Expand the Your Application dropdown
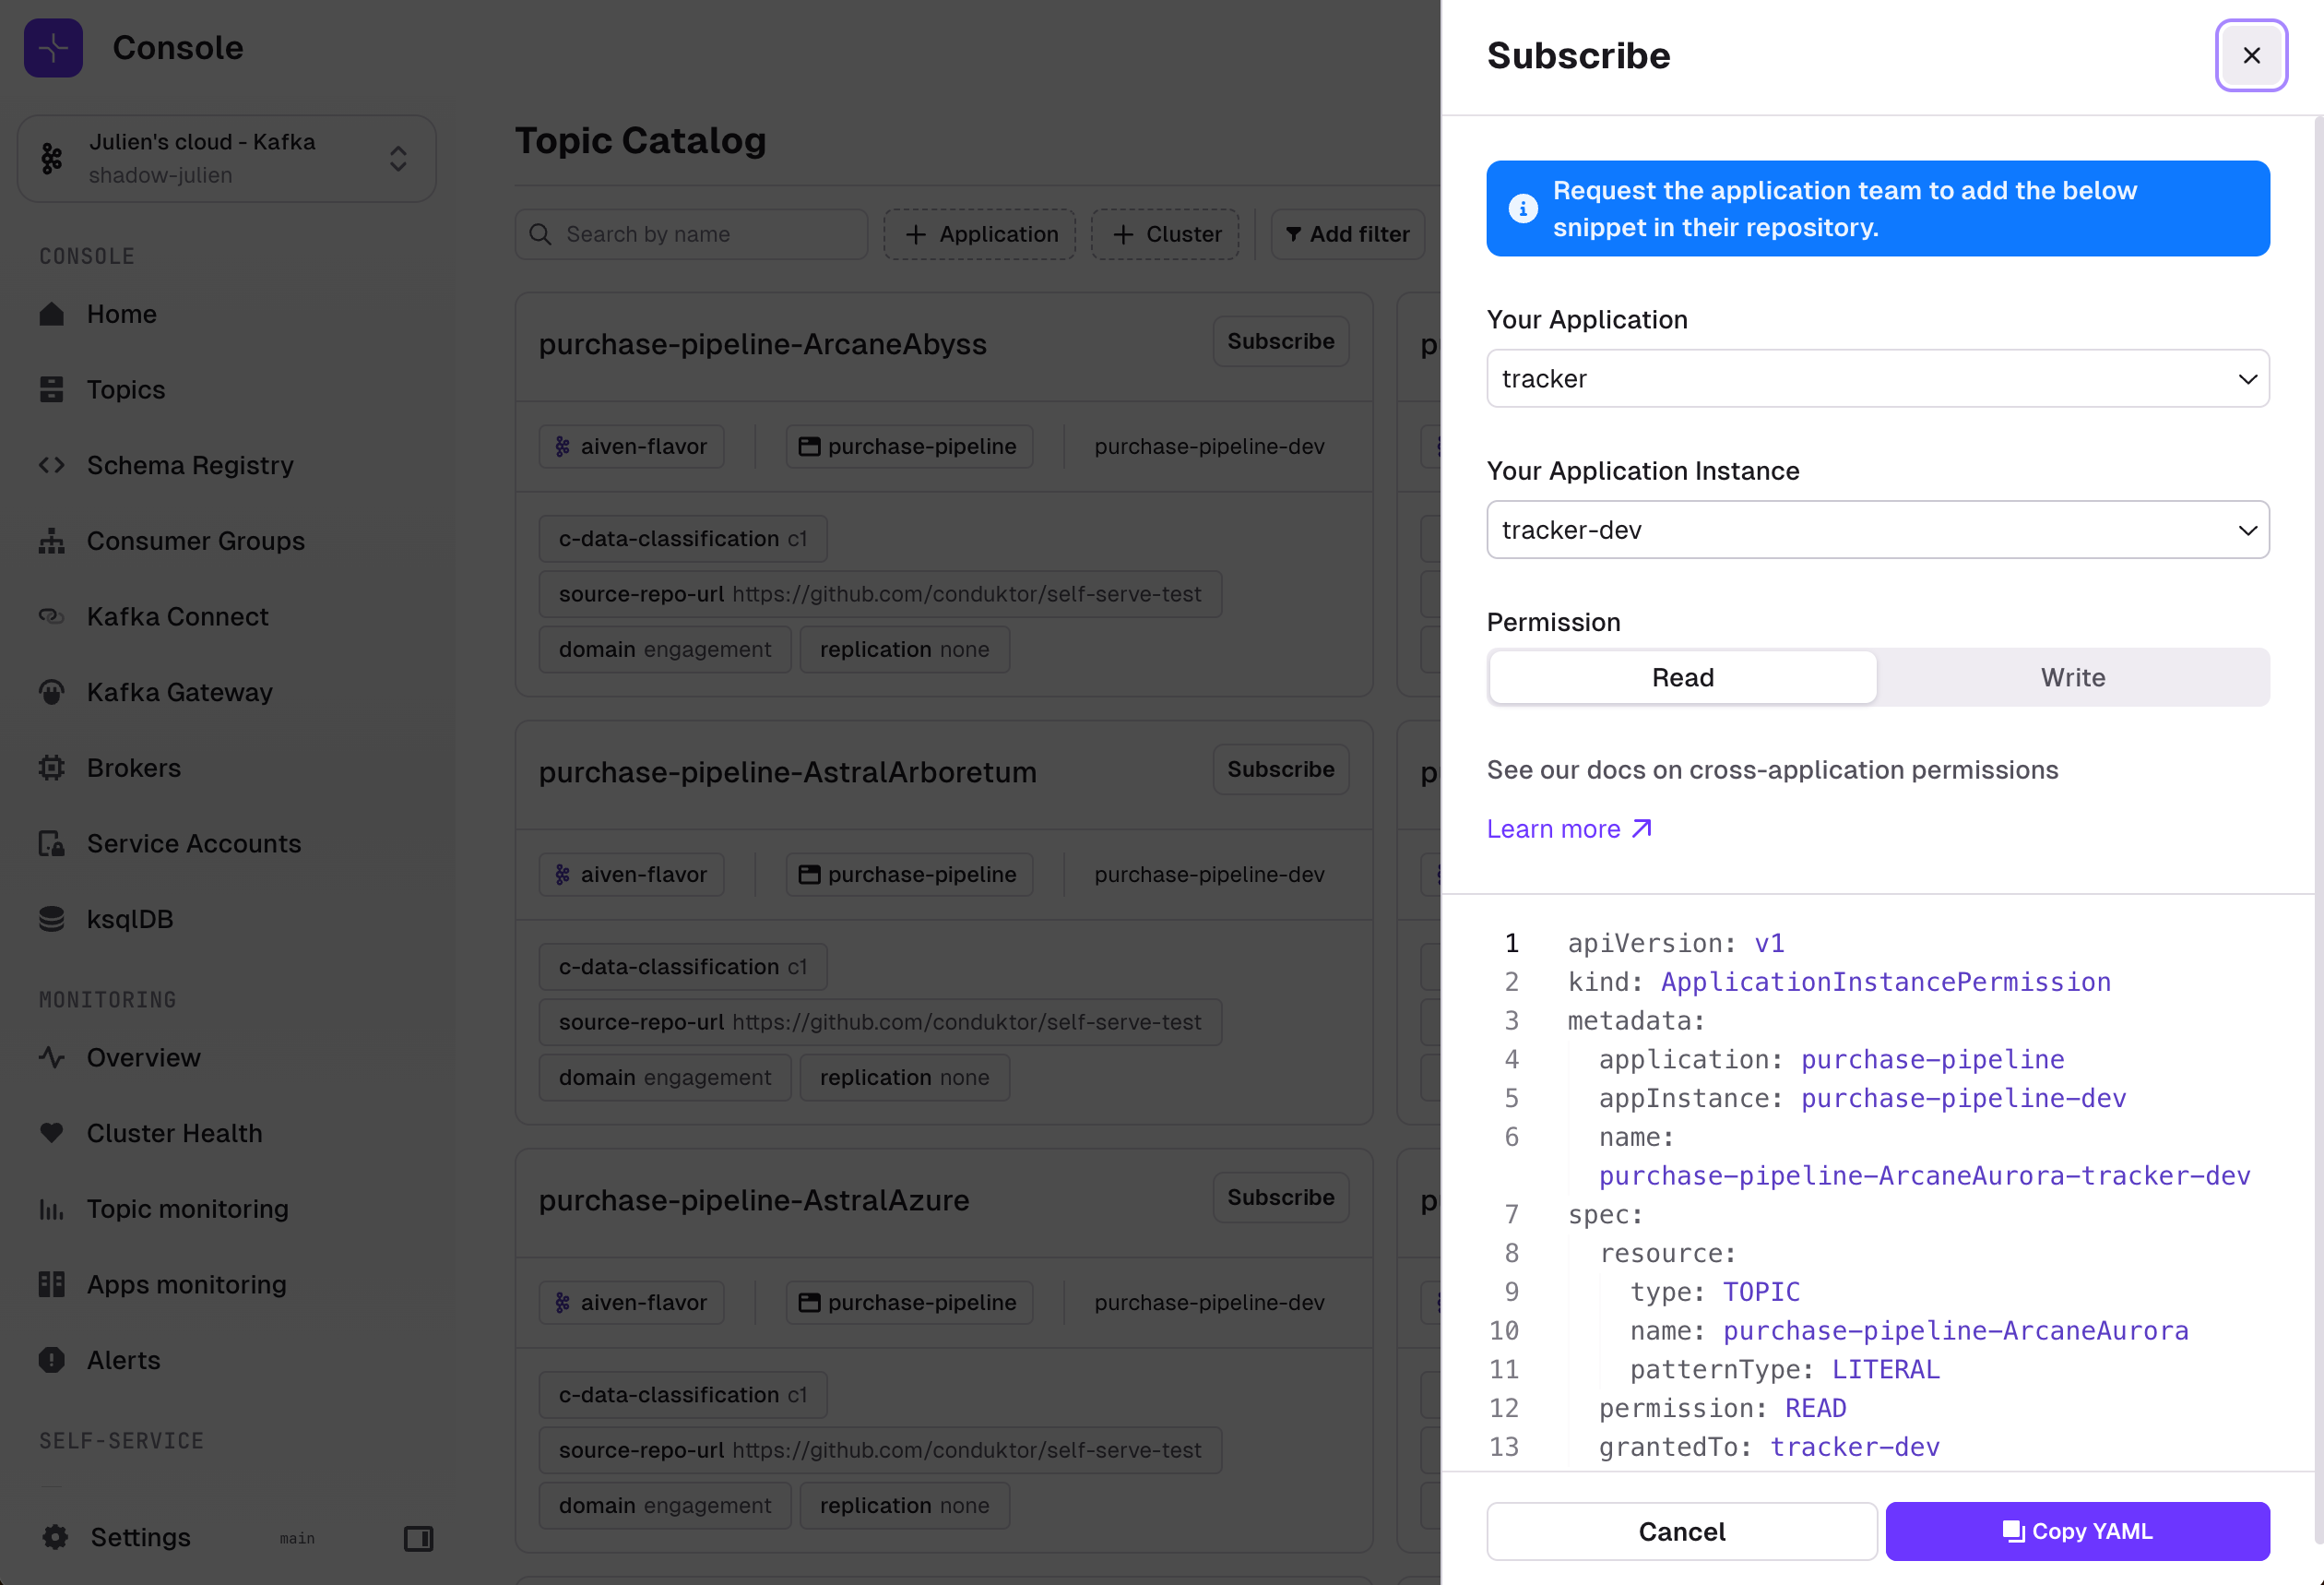 coord(1879,378)
